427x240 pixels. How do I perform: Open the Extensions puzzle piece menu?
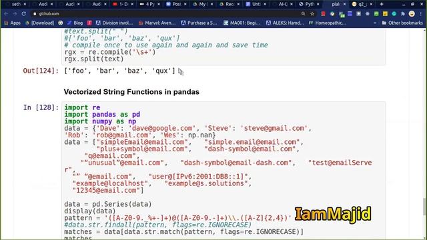pyautogui.click(x=403, y=13)
